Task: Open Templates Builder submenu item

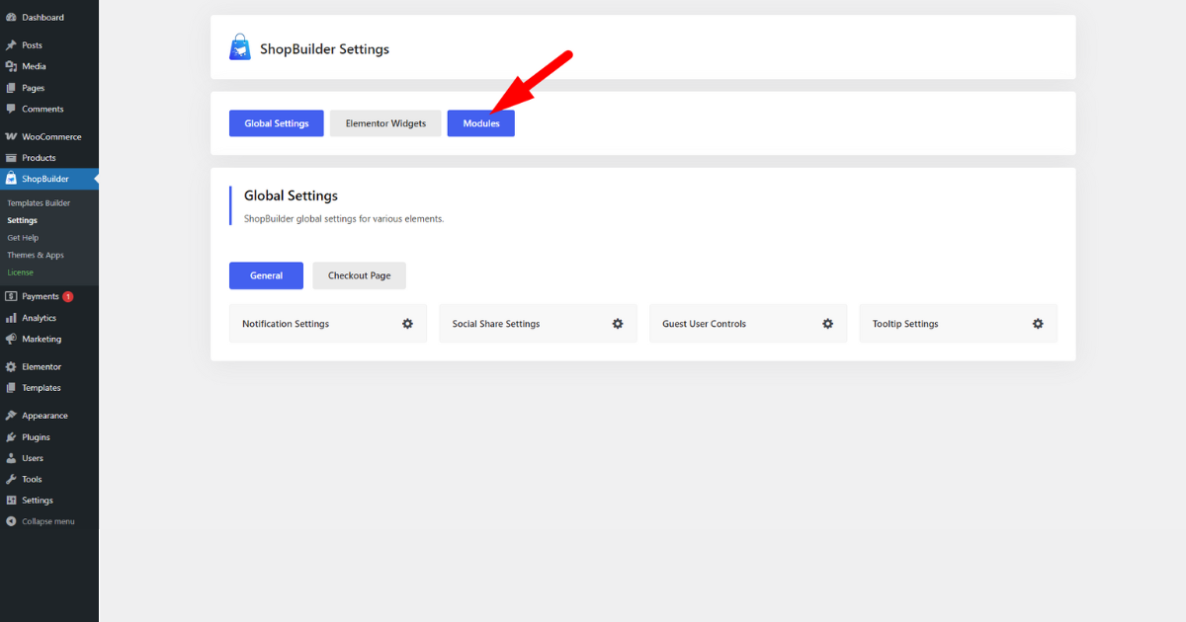Action: [39, 203]
